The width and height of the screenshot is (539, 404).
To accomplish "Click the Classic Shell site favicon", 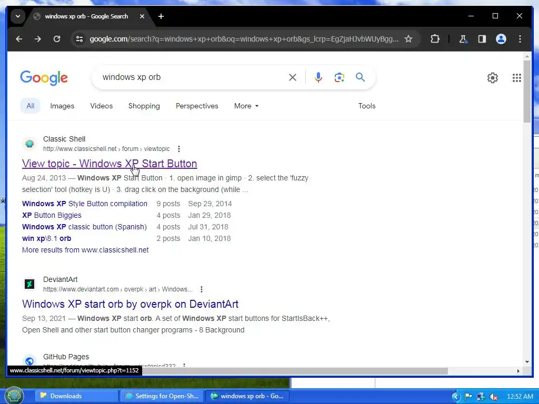I will click(29, 144).
